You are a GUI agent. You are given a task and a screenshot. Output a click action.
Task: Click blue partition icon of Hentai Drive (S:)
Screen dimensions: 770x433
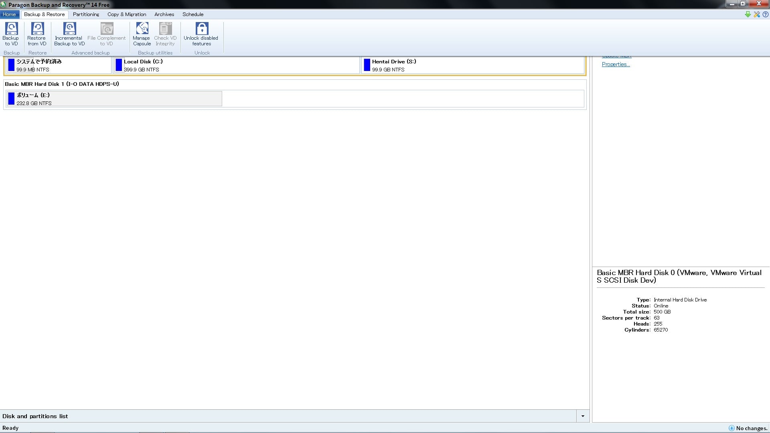coord(367,65)
